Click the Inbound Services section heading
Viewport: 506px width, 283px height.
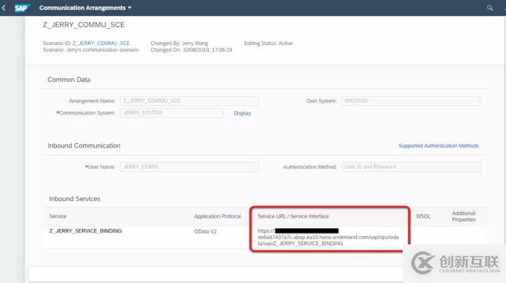coord(74,199)
